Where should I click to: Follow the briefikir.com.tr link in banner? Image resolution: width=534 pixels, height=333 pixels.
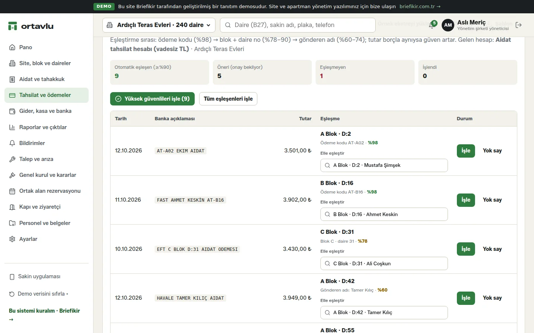click(x=420, y=6)
